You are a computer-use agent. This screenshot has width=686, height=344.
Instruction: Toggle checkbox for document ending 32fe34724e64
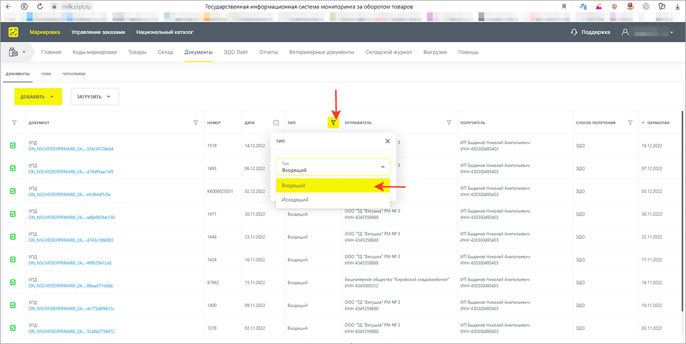(13, 145)
